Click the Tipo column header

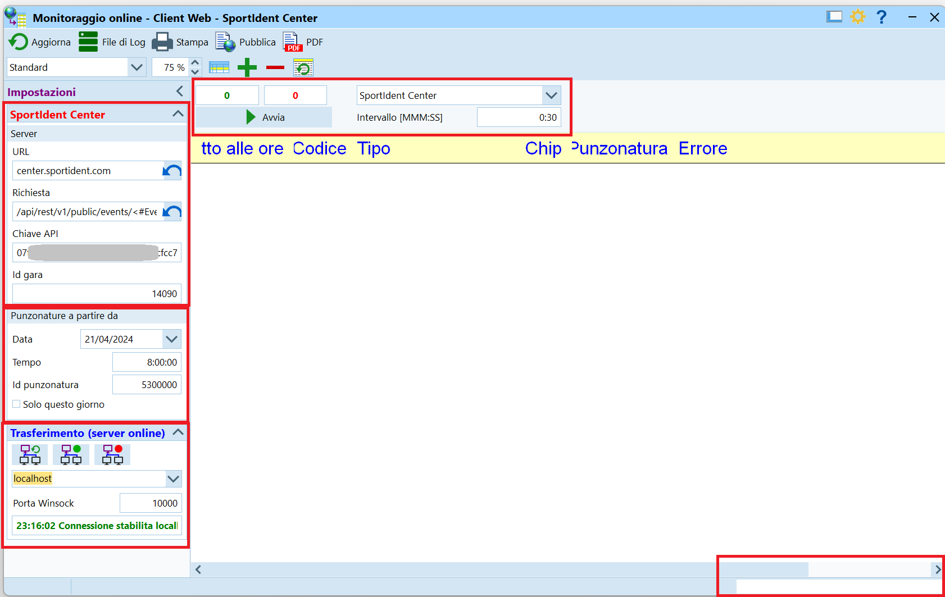pos(374,148)
